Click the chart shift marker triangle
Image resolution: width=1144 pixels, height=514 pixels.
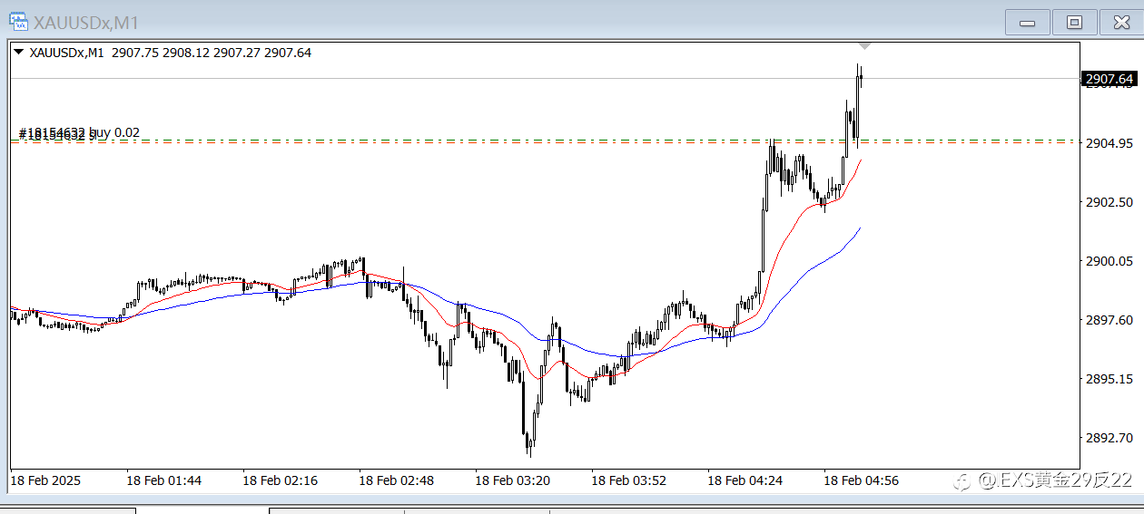pos(865,45)
